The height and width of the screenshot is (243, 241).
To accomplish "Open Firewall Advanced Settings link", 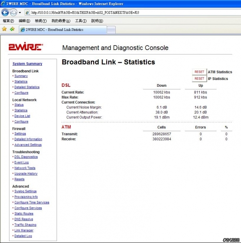I will tap(28, 145).
